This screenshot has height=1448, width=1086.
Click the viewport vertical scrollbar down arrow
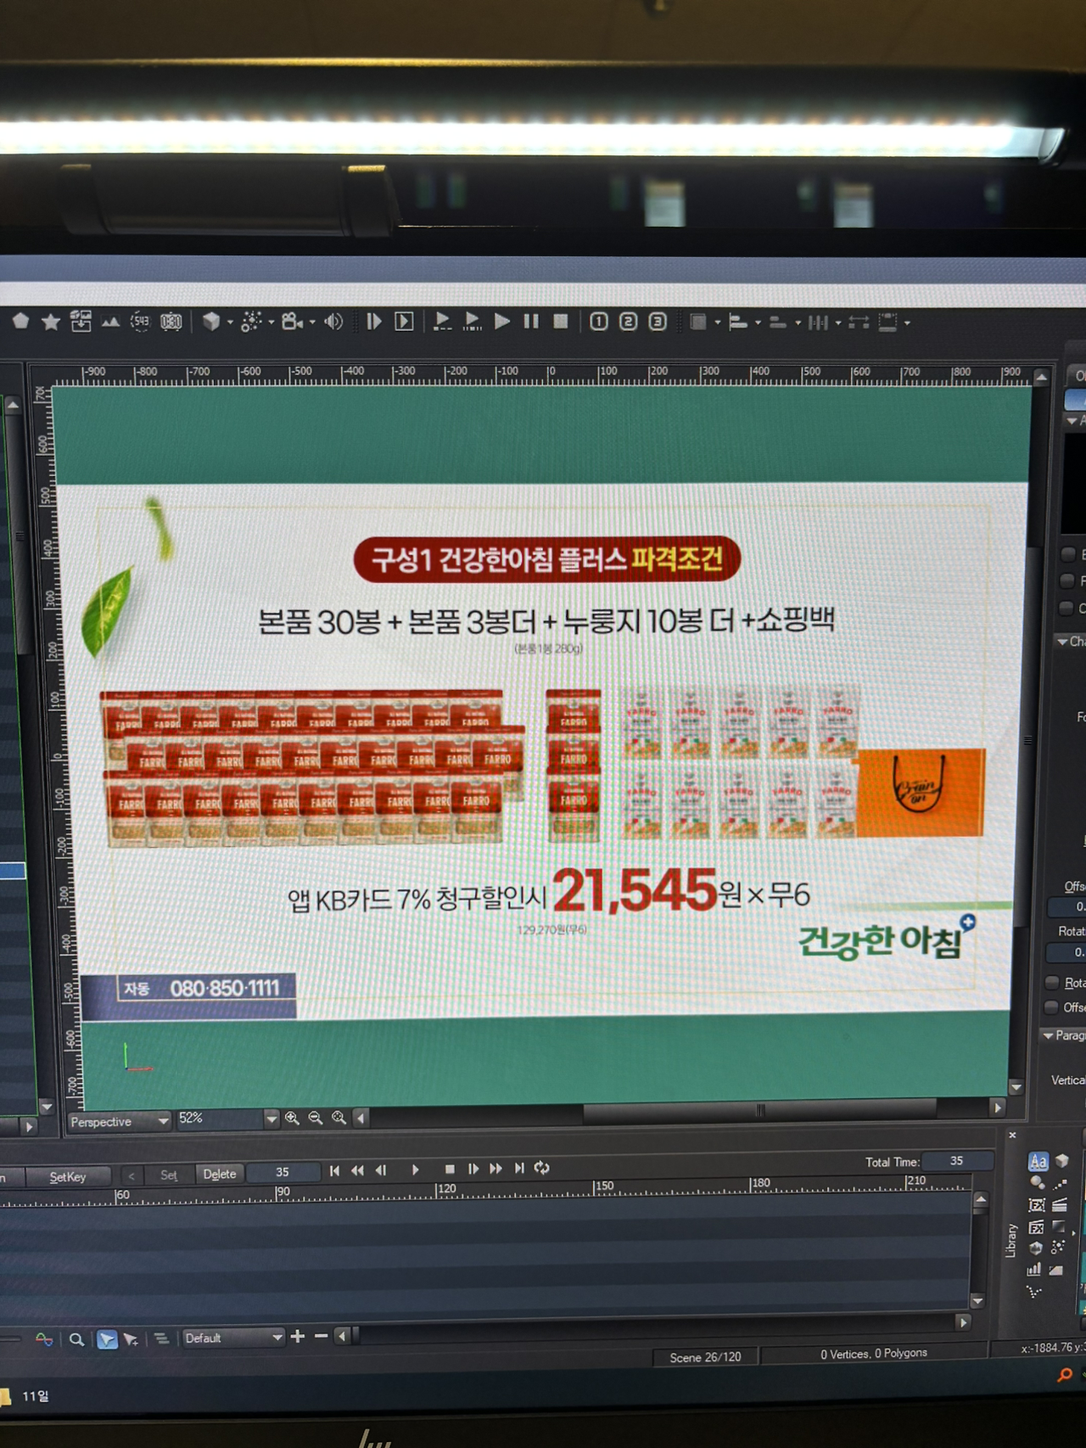(1016, 1087)
